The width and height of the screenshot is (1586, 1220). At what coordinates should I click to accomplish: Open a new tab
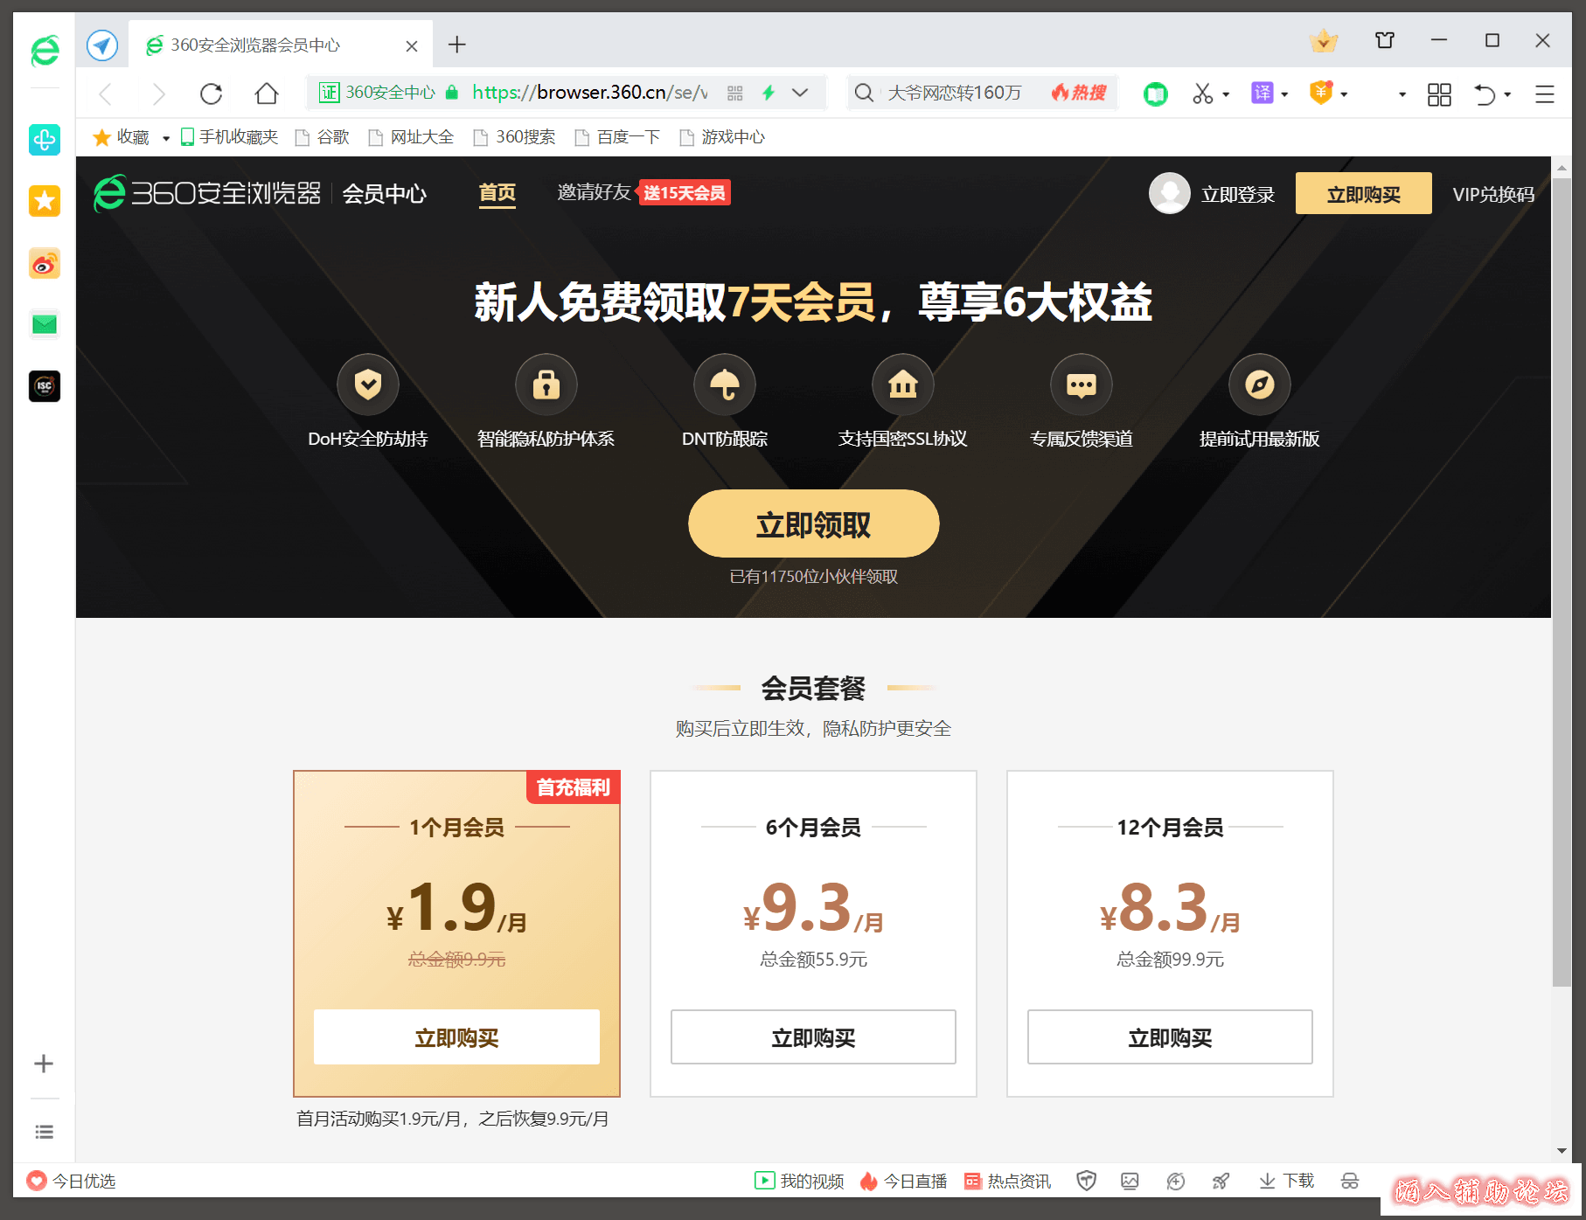[456, 45]
